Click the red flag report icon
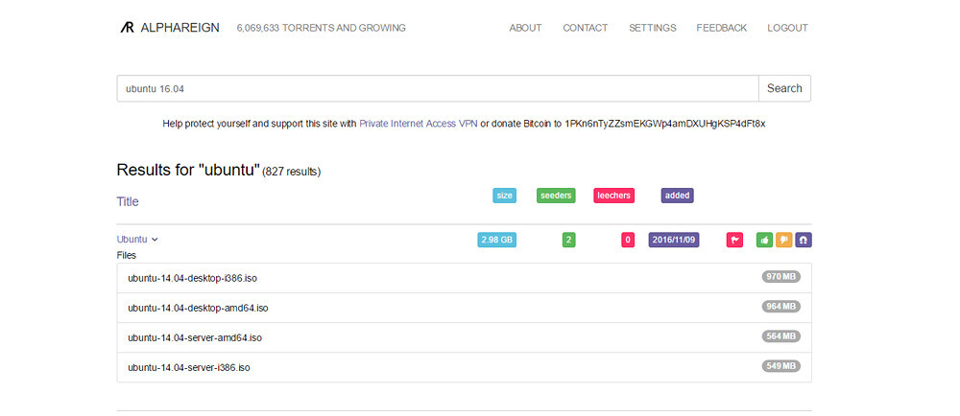 734,240
